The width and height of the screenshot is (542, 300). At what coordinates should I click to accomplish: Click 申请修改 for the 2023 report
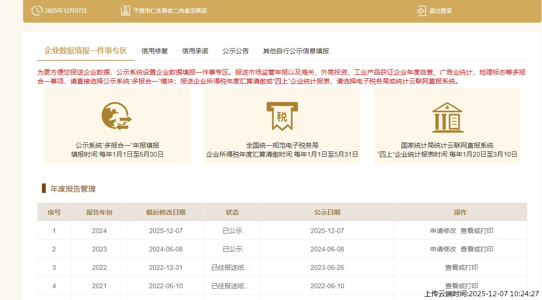(x=443, y=249)
